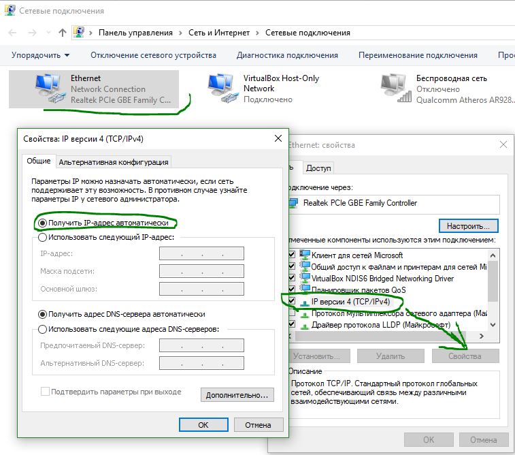
Task: Close the Ethernet: свойства window
Action: [x=503, y=144]
